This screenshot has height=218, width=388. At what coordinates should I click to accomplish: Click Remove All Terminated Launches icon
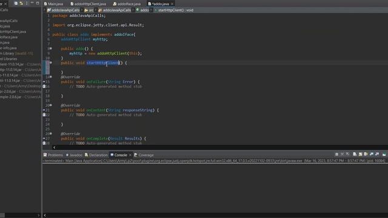tap(347, 154)
